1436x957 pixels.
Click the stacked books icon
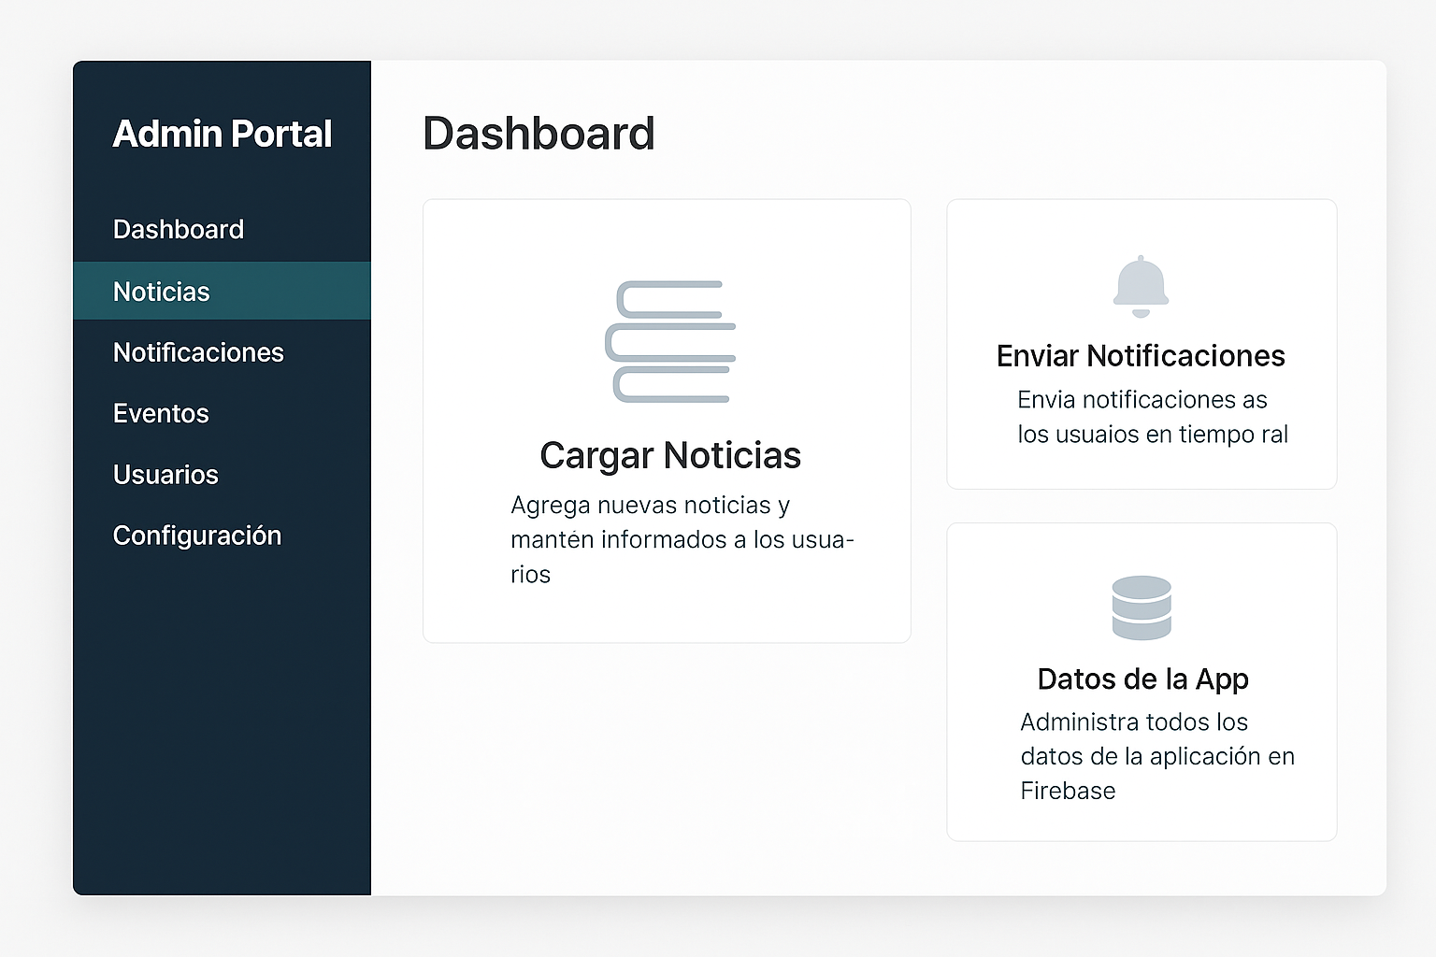(x=670, y=342)
